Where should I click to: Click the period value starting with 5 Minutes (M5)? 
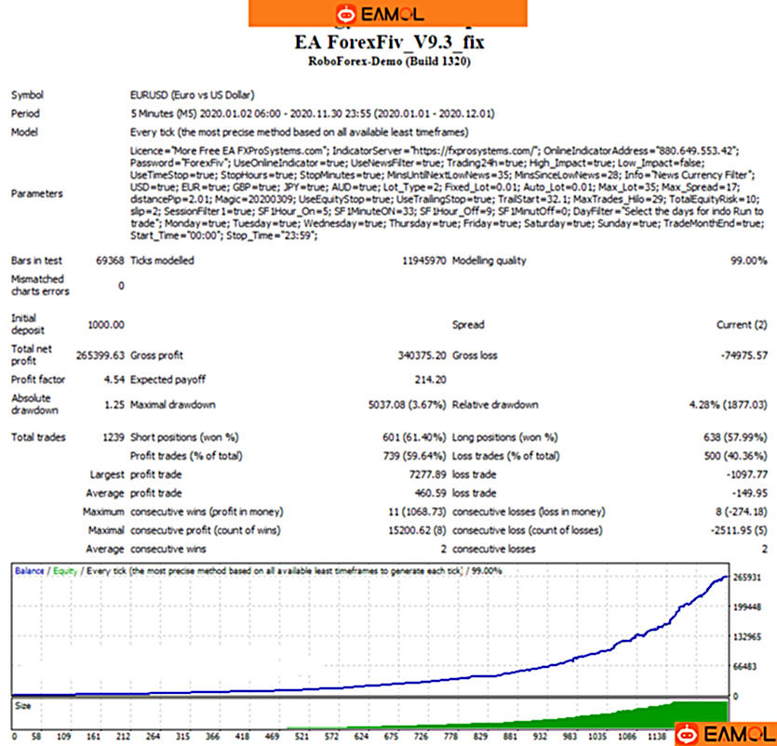312,113
